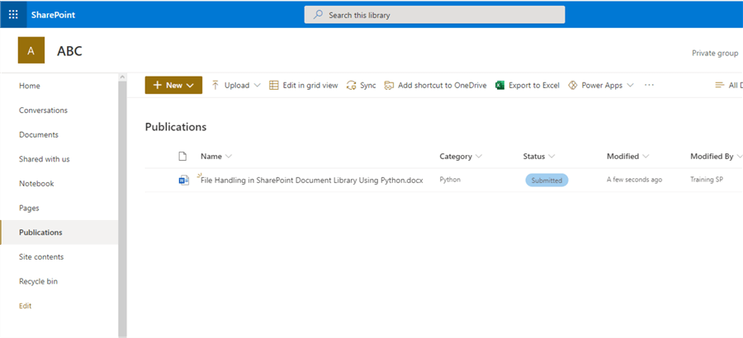Image resolution: width=743 pixels, height=338 pixels.
Task: Click the Search this library box
Action: point(434,15)
